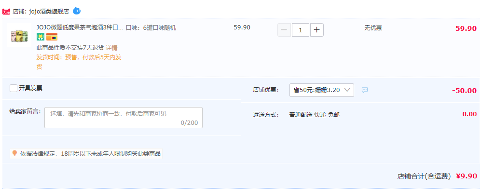The width and height of the screenshot is (481, 189).
Task: Click the 此商品性质不支持7天退货 text
Action: [70, 48]
